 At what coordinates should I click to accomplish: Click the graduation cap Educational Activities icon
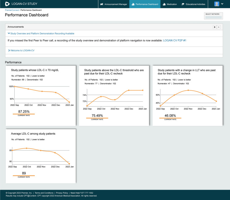(183, 4)
